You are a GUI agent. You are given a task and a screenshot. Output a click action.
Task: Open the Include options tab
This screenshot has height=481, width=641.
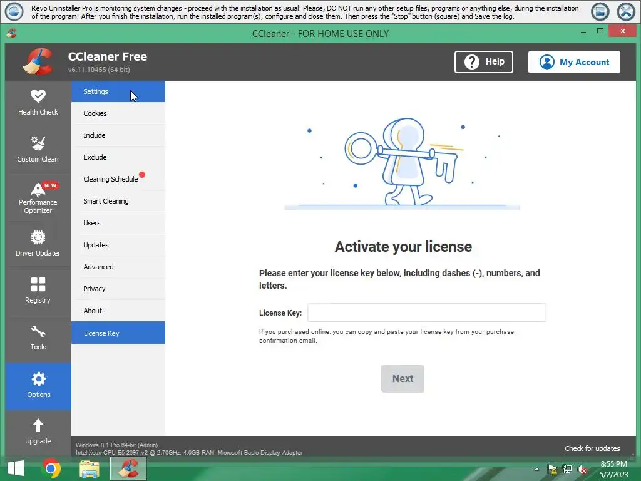118,135
